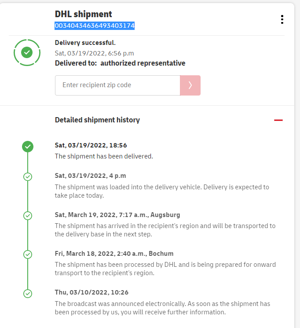Viewport: 300px width, 328px height.
Task: Click the Bochum 2:40 a.m. entry heading
Action: (x=114, y=254)
